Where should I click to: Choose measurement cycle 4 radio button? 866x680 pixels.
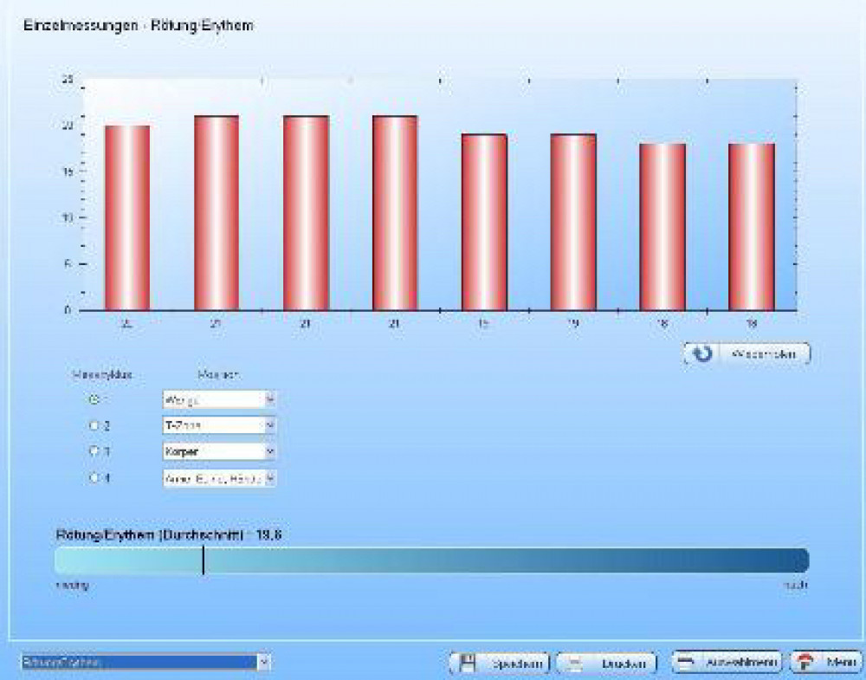[x=94, y=477]
